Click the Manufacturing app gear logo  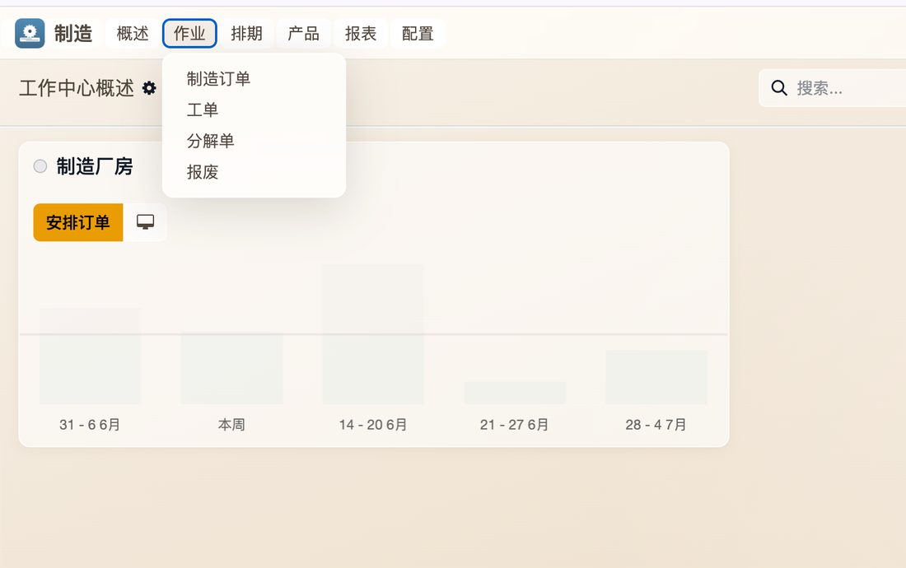[30, 33]
